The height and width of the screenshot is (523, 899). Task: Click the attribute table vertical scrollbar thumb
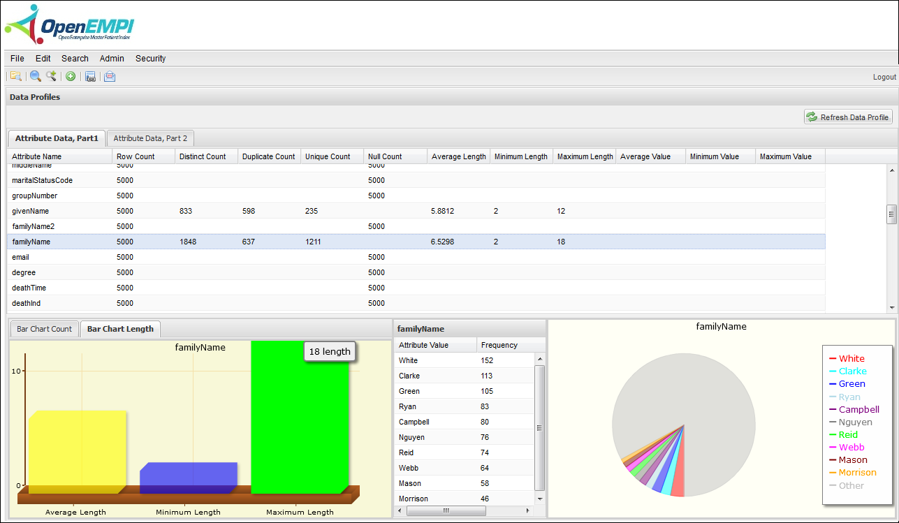pos(891,214)
